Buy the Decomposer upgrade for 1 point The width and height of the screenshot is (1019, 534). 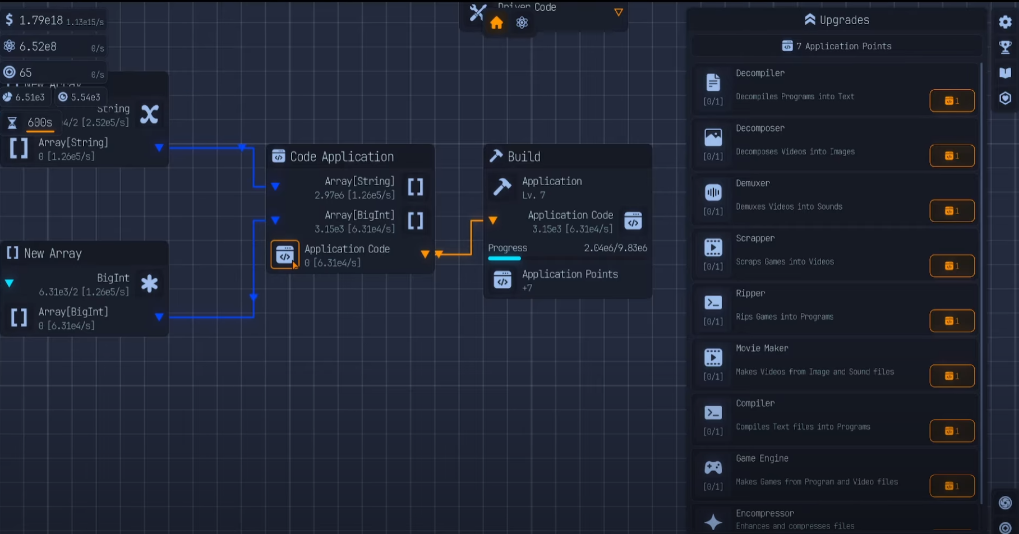[x=952, y=156]
